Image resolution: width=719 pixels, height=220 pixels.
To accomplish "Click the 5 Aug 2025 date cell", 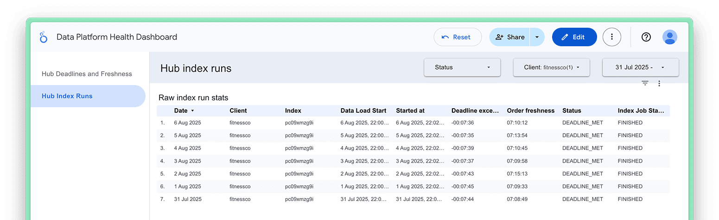I will tap(188, 135).
